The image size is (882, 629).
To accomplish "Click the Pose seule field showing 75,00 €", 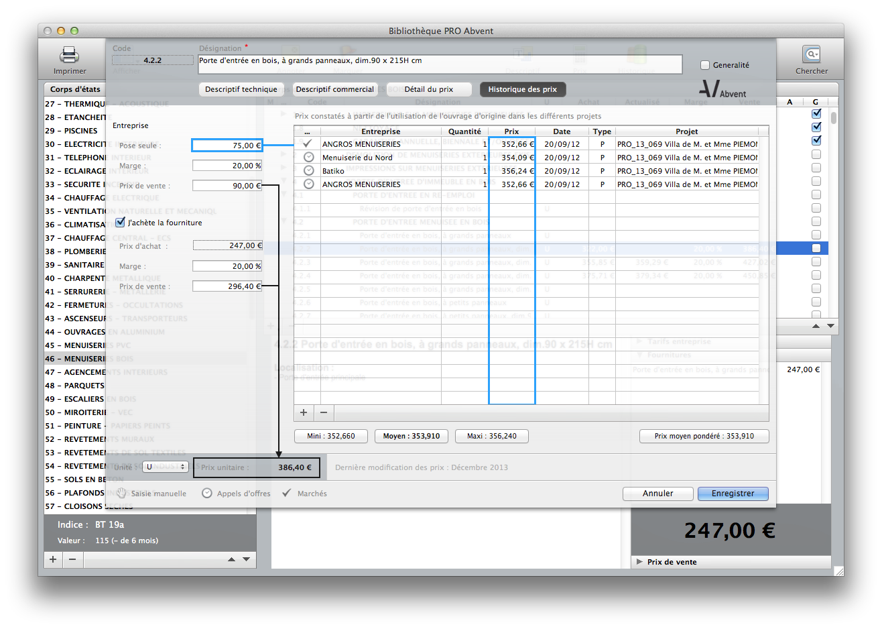I will tap(227, 146).
